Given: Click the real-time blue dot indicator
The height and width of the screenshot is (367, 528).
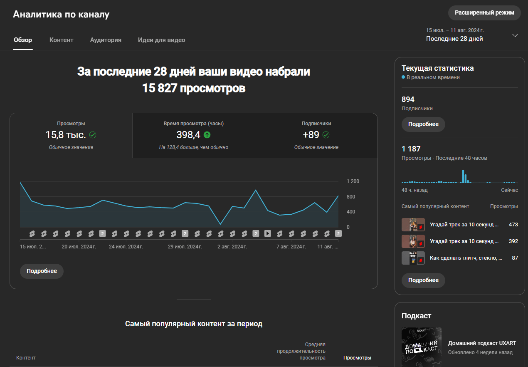Looking at the screenshot, I should click(x=404, y=77).
